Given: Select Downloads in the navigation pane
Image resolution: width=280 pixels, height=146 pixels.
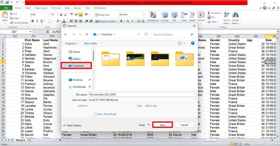Looking at the screenshot, I should [x=77, y=87].
